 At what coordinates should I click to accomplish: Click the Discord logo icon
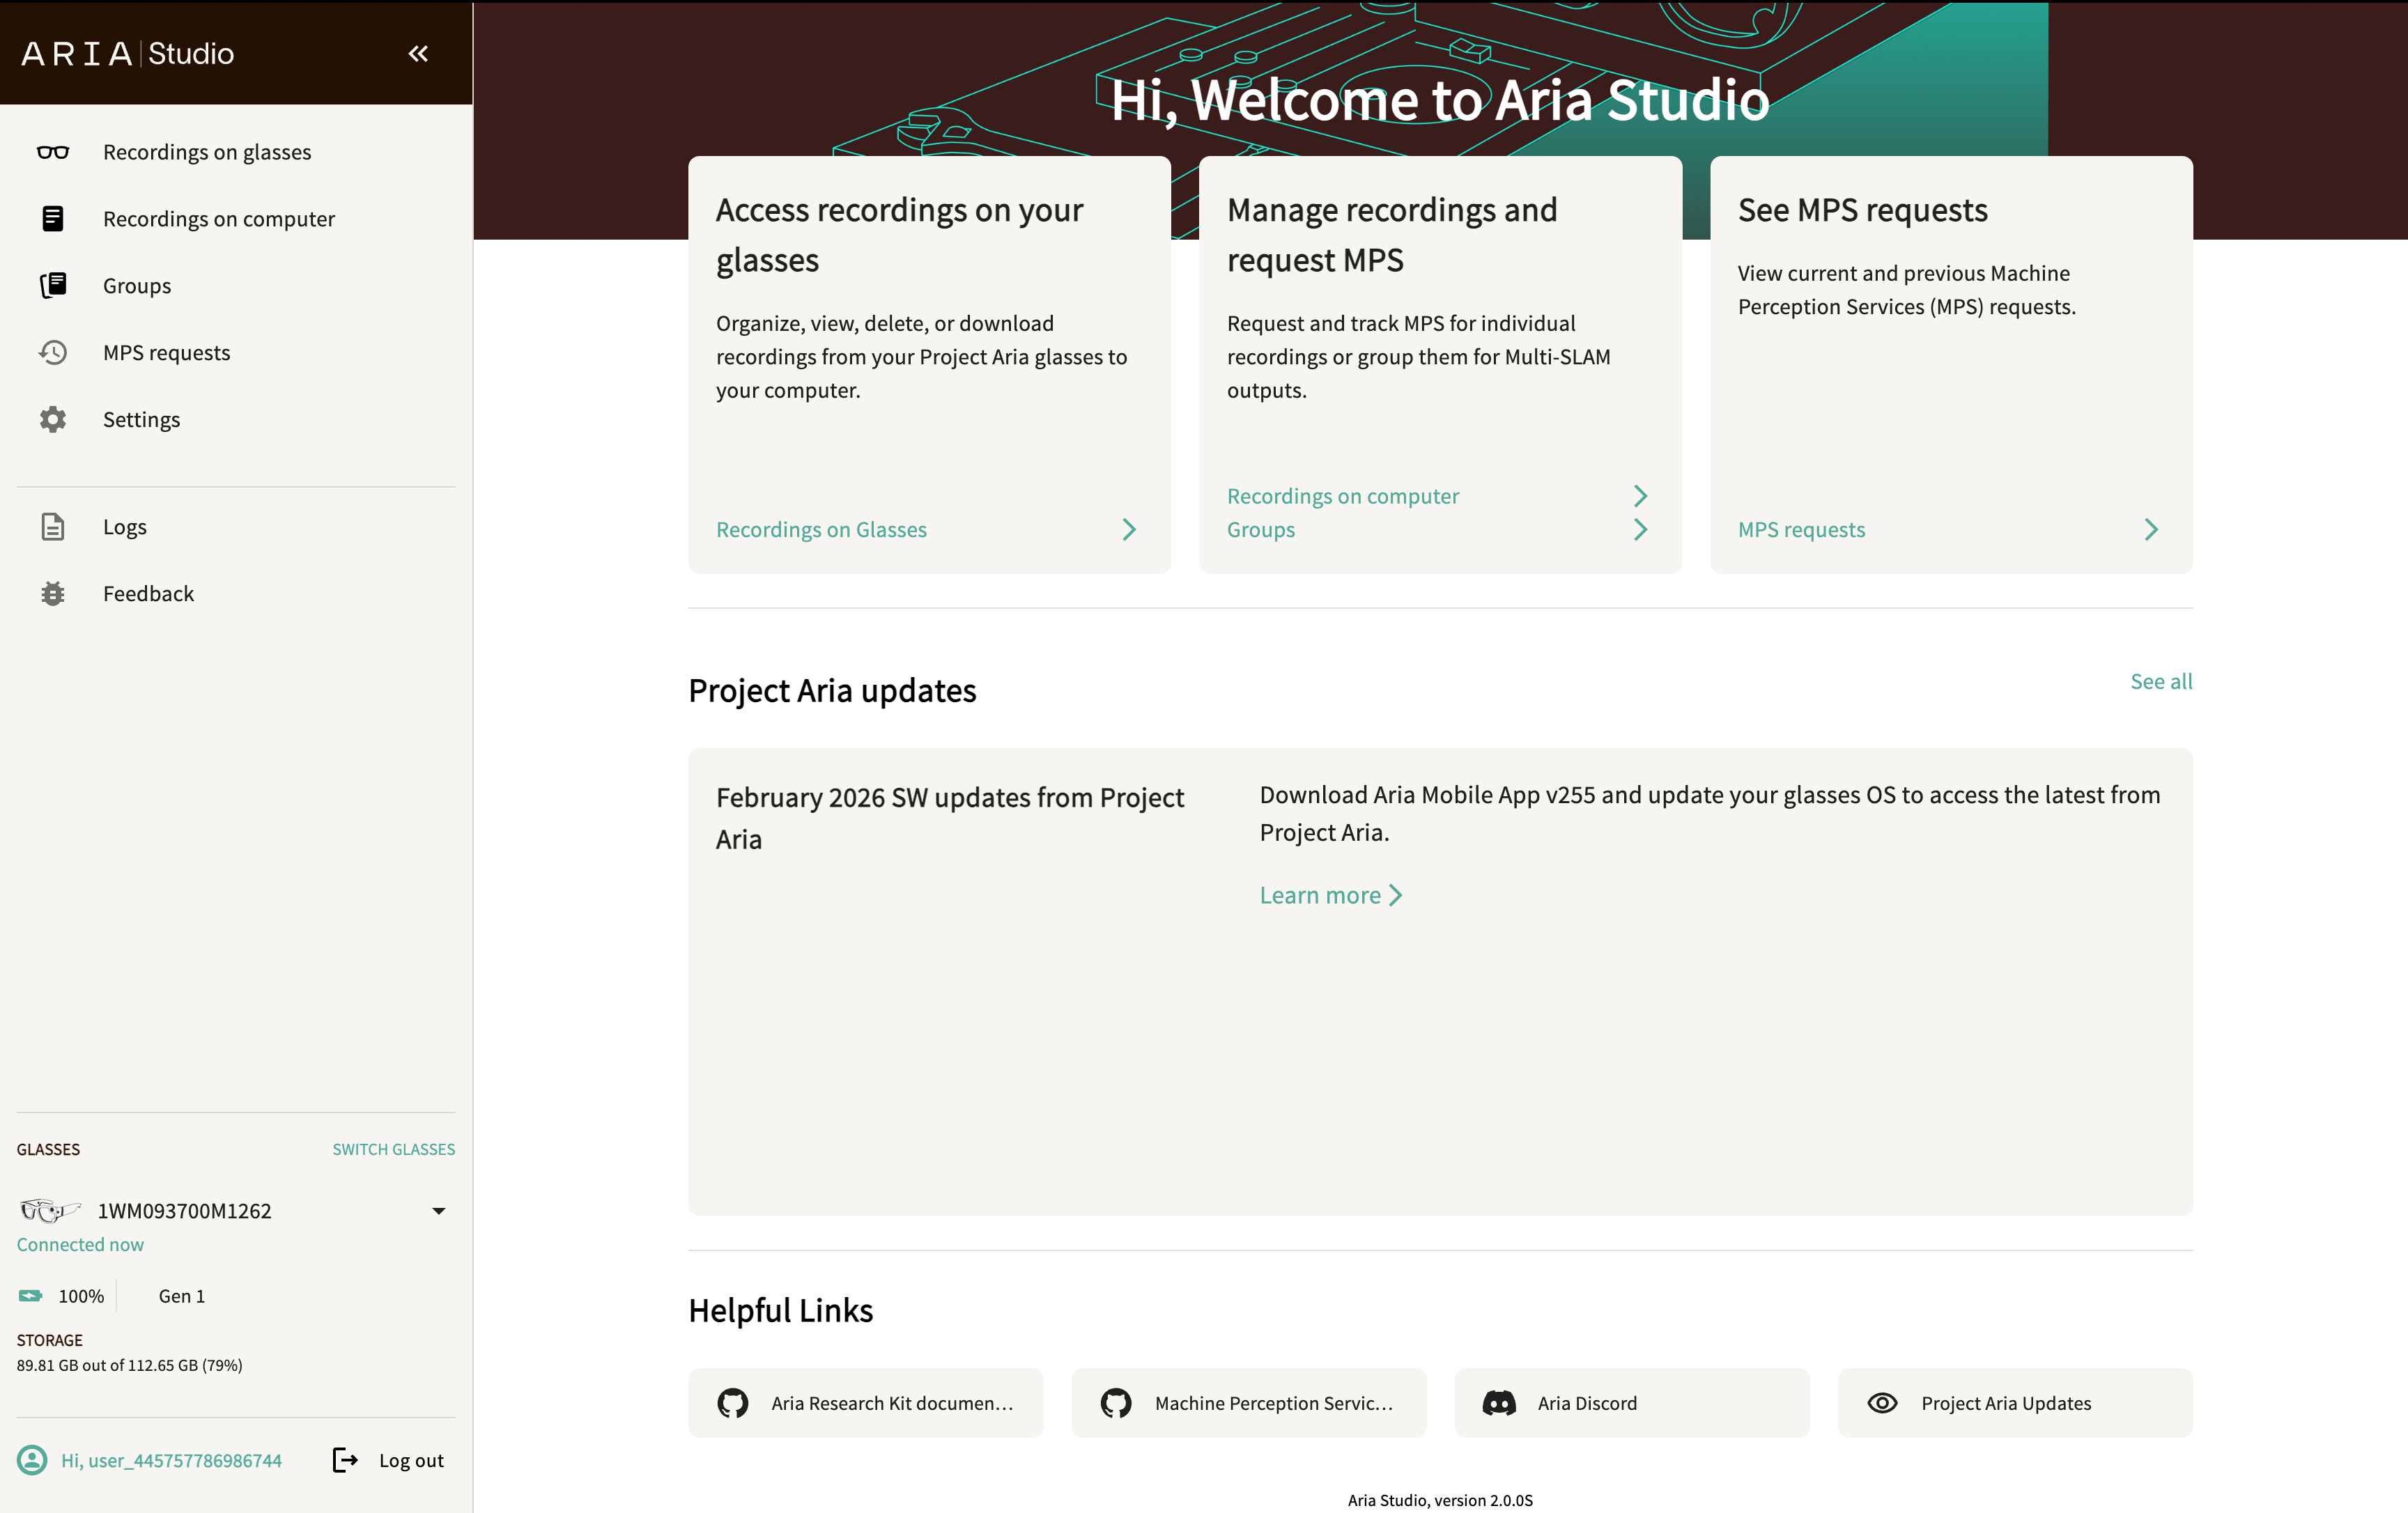tap(1499, 1403)
